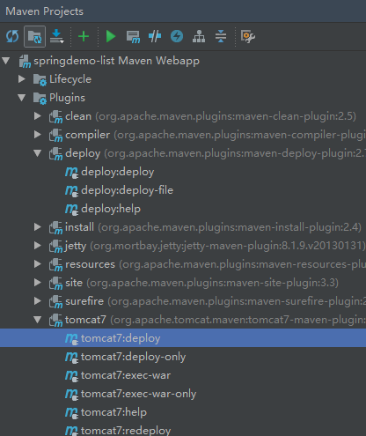Generate sources and update folders icon
366x436 pixels.
[34, 36]
